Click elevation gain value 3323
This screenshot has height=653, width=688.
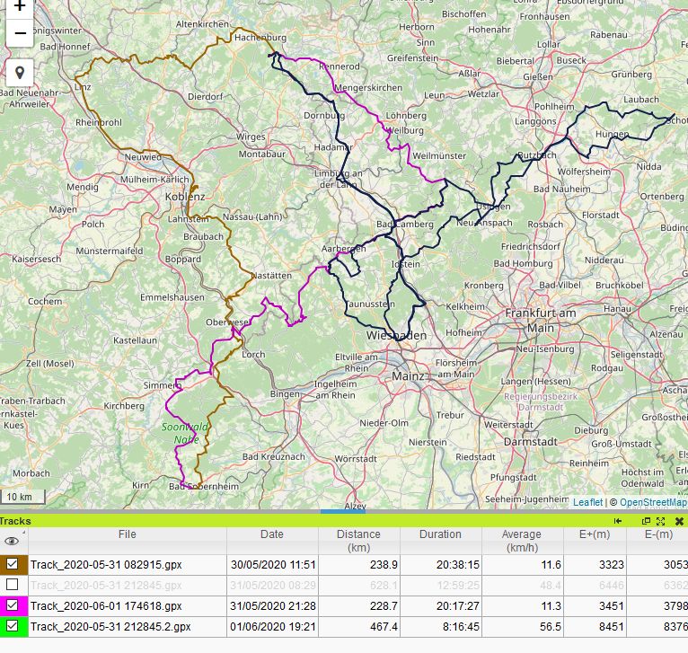[612, 564]
